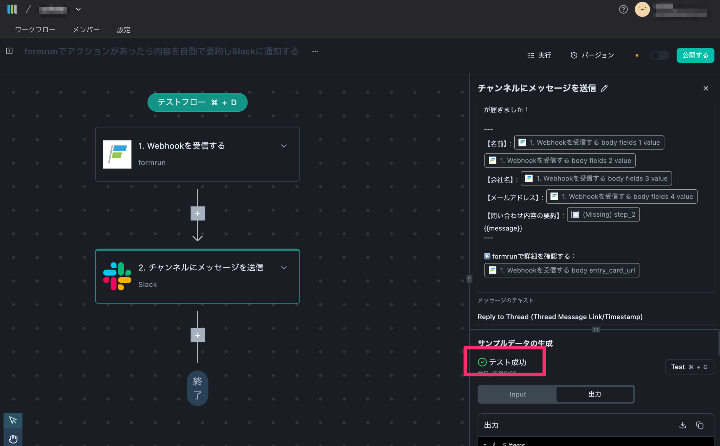Image resolution: width=720 pixels, height=446 pixels.
Task: Run the Test button
Action: click(689, 367)
